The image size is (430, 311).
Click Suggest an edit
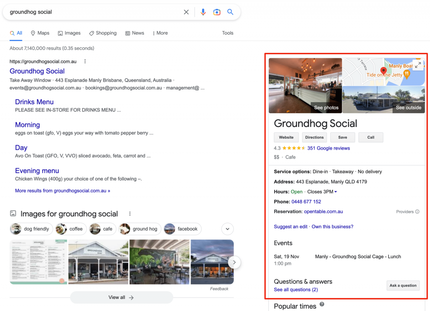(x=291, y=227)
